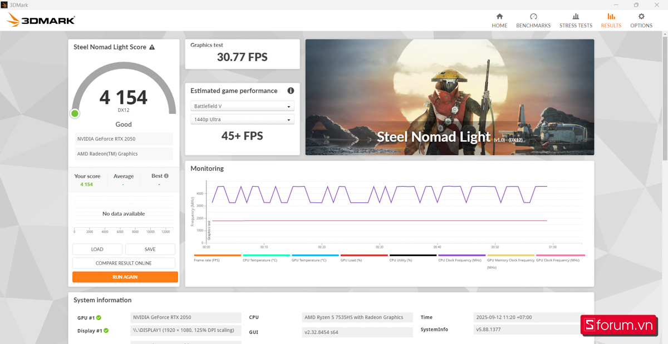This screenshot has width=668, height=344.
Task: Click the Good rating label
Action: click(x=124, y=124)
